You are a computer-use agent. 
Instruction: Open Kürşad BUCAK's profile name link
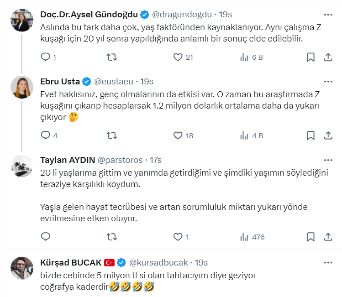click(71, 262)
